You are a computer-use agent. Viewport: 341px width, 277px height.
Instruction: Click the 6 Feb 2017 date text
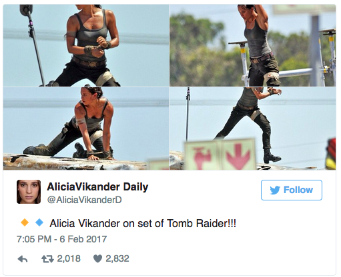coord(83,239)
